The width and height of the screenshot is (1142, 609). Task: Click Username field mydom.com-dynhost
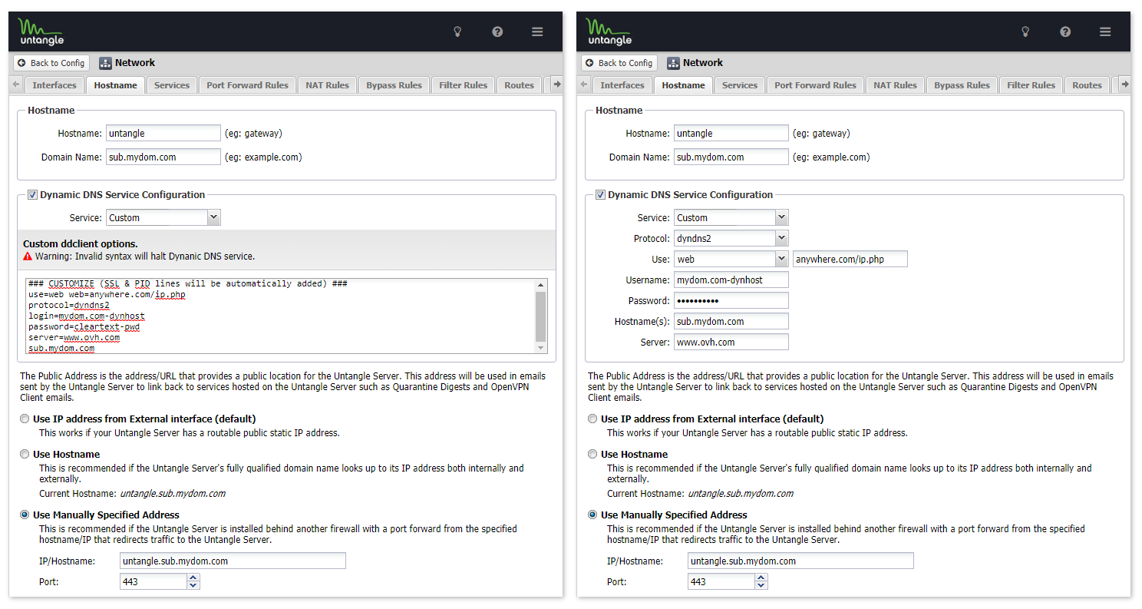[731, 280]
